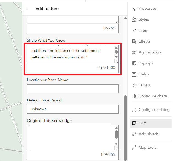Open the Aggregation icon
174x161 pixels.
[134, 52]
